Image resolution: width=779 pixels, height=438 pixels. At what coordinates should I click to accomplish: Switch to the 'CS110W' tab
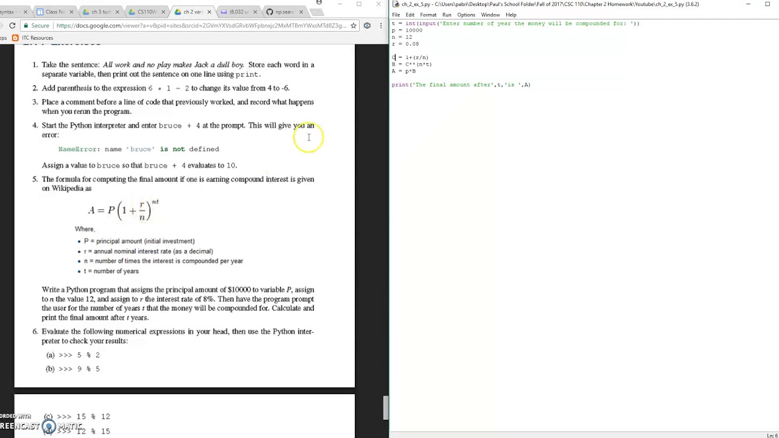[x=146, y=12]
